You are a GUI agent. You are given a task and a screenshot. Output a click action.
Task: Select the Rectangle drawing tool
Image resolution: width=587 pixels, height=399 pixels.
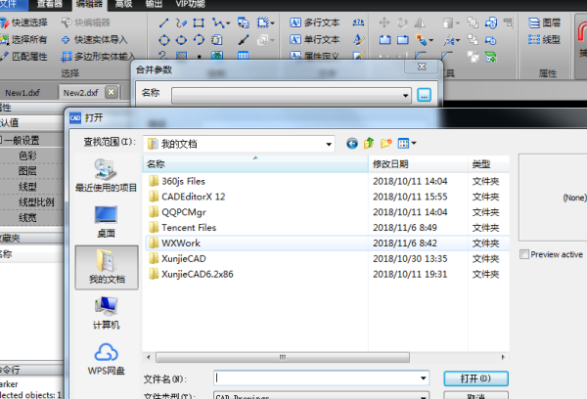(199, 23)
